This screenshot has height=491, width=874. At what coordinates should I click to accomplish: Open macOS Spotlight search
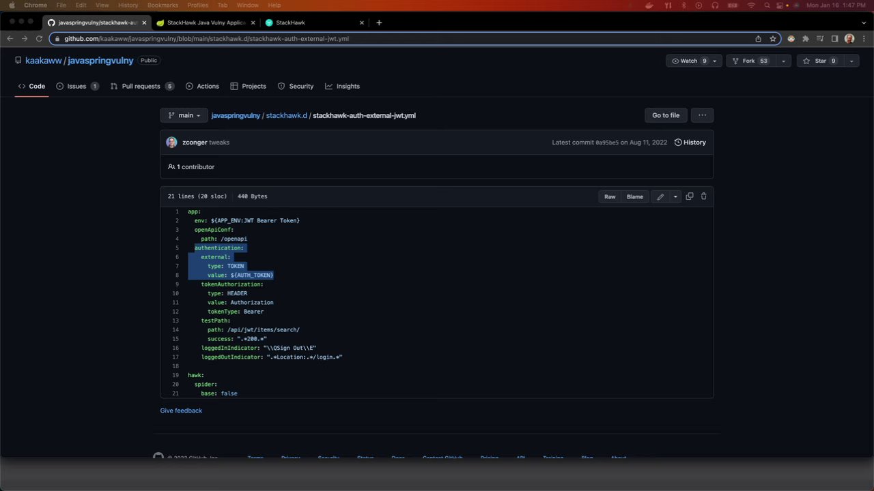click(x=767, y=5)
